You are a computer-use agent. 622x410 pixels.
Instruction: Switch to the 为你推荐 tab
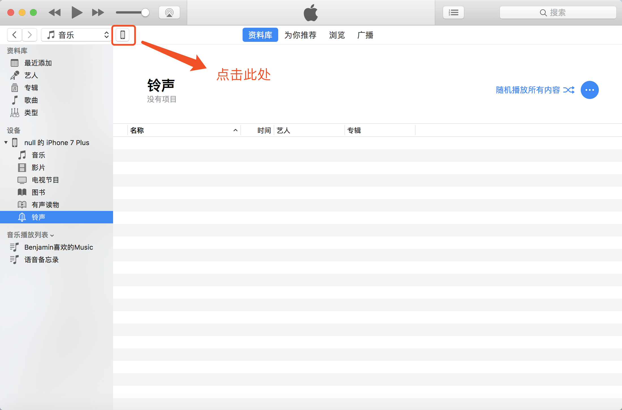click(300, 35)
